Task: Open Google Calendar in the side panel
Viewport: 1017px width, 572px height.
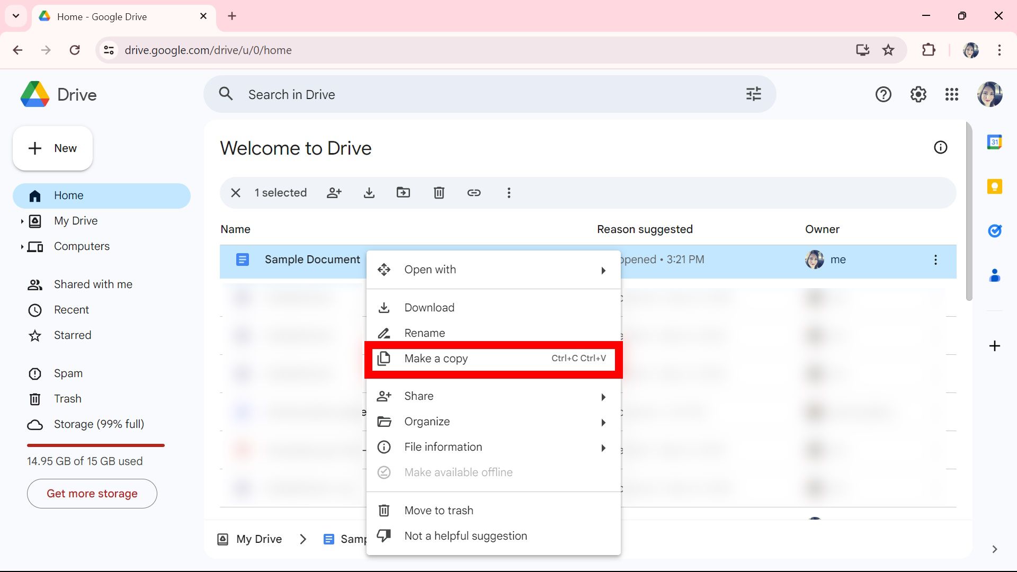Action: (995, 141)
